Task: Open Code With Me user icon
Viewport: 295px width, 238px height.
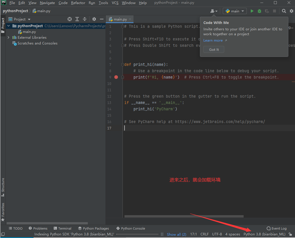Action: [213, 11]
